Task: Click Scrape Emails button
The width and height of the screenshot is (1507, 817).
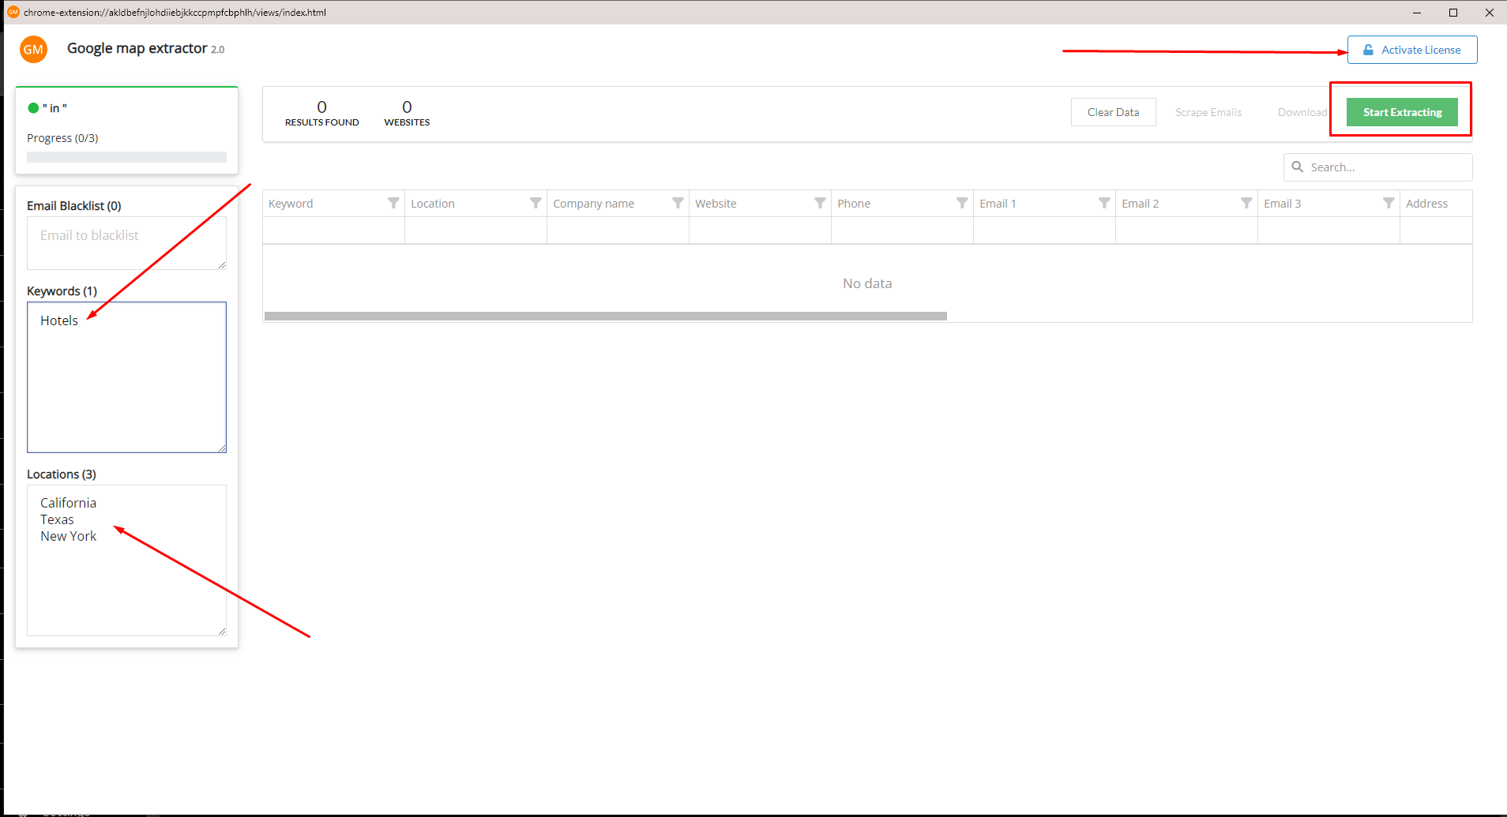Action: click(x=1208, y=112)
